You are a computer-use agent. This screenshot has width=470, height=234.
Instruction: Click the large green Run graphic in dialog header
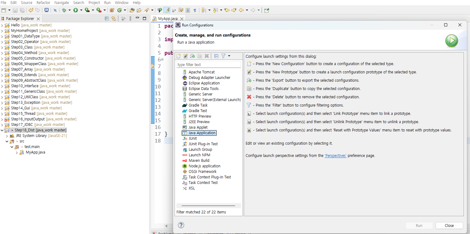(x=452, y=41)
